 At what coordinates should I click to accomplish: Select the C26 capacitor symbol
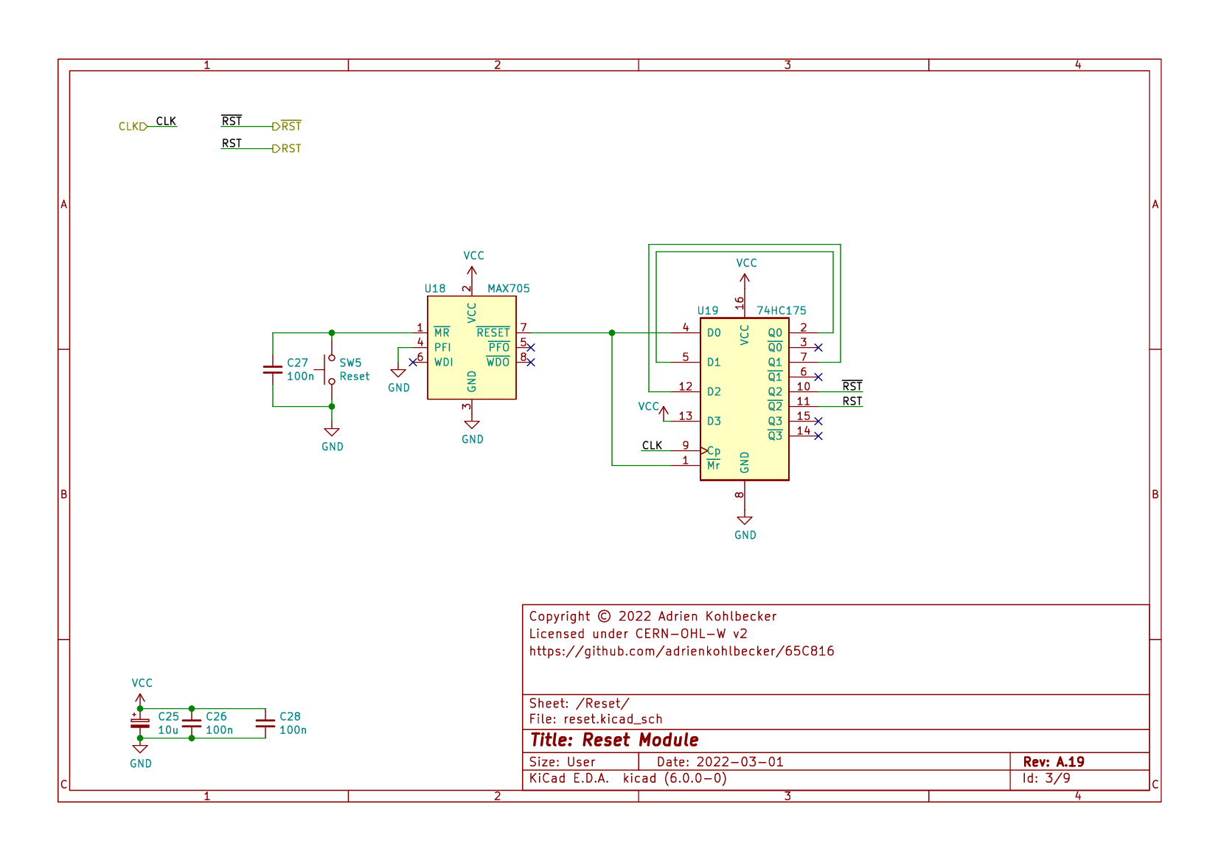192,724
